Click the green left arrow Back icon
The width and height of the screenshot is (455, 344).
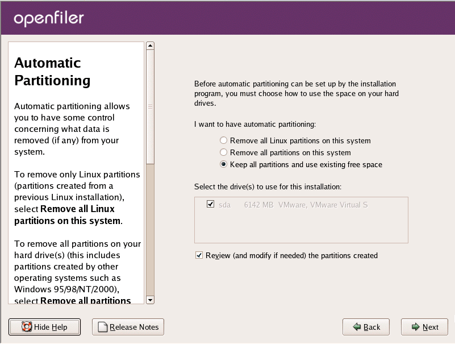[x=357, y=327]
